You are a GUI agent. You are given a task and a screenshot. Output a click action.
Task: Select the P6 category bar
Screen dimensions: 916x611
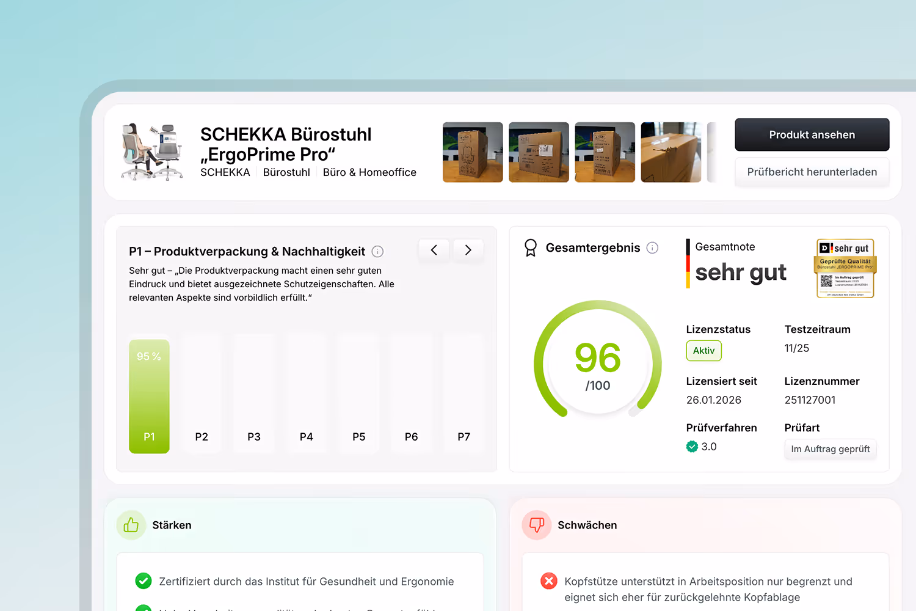pos(412,393)
